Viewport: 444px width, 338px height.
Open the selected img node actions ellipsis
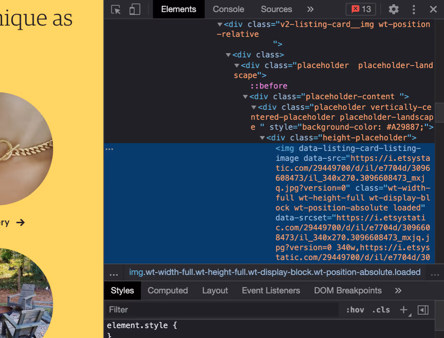pos(109,149)
